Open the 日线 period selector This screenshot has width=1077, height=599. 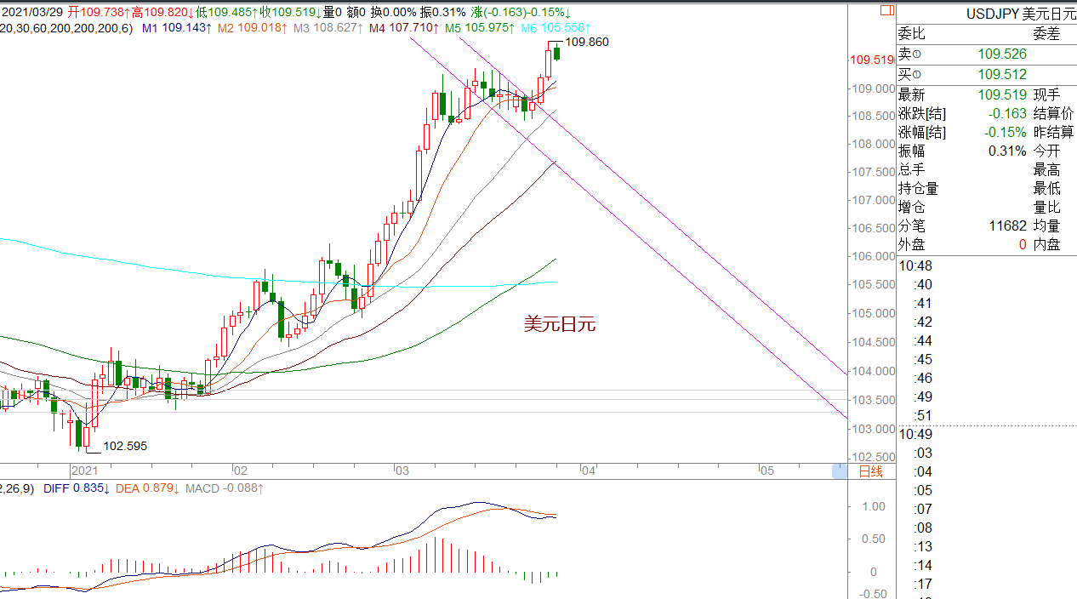pos(870,471)
